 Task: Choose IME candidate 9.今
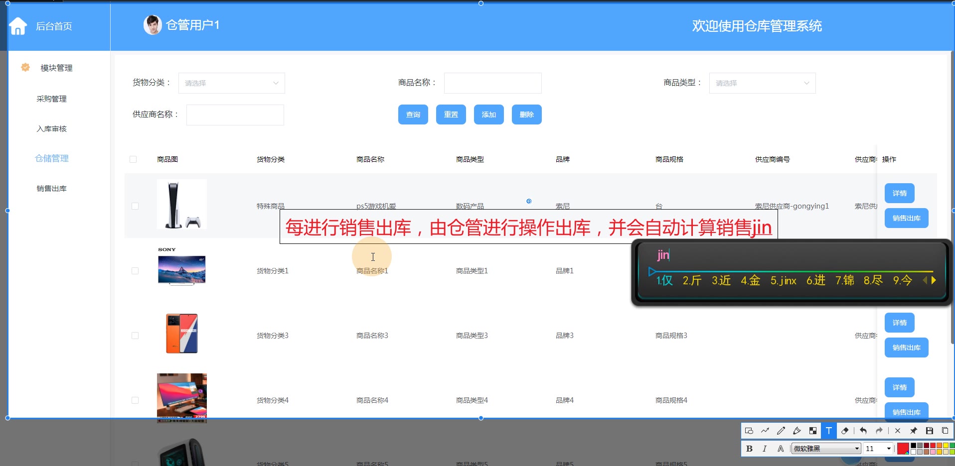tap(903, 280)
